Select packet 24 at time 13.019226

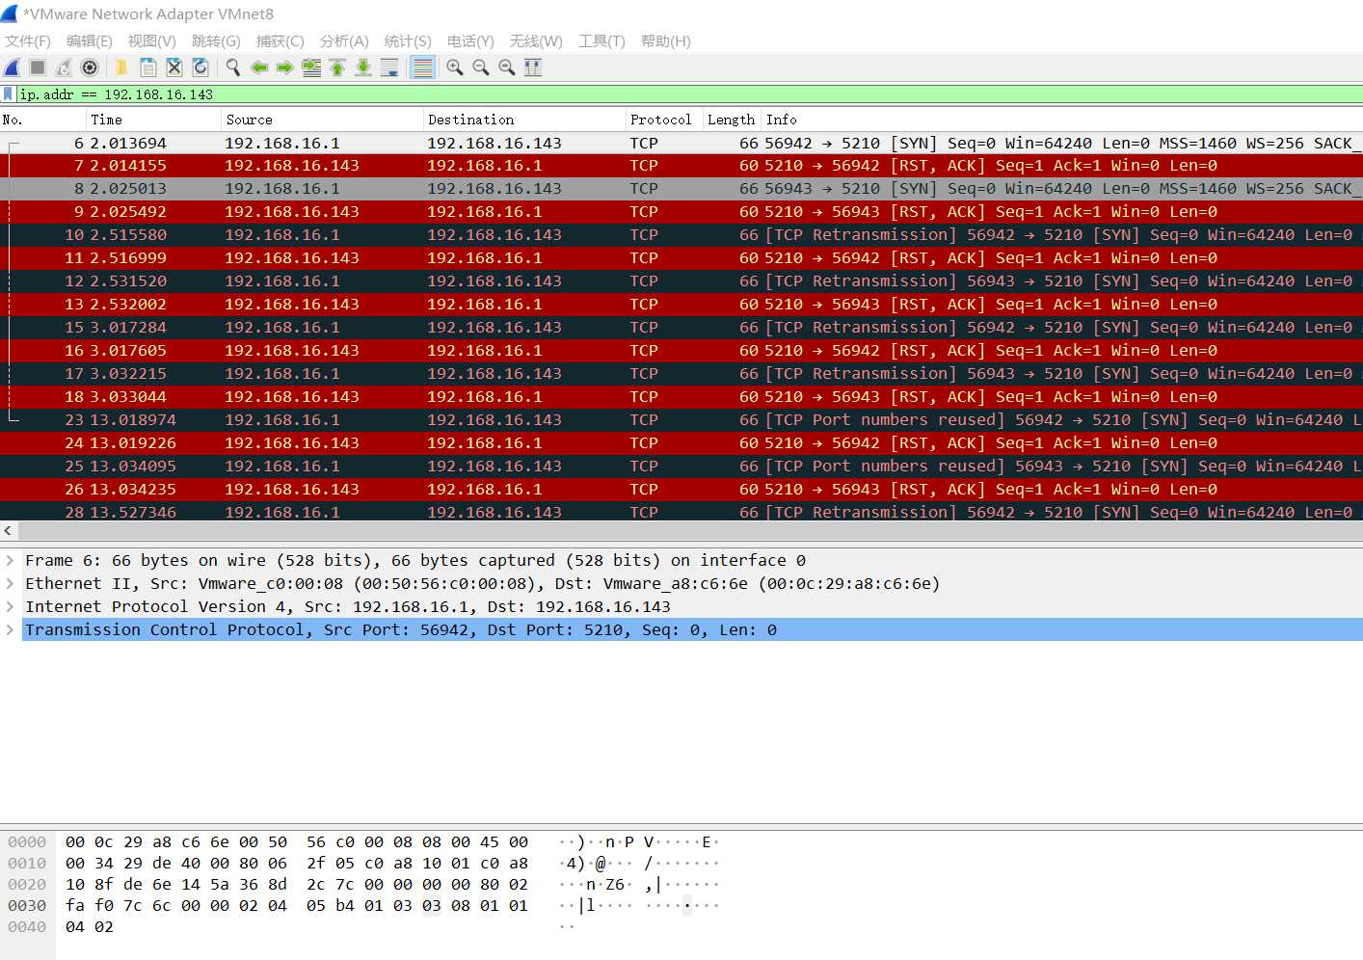[681, 443]
